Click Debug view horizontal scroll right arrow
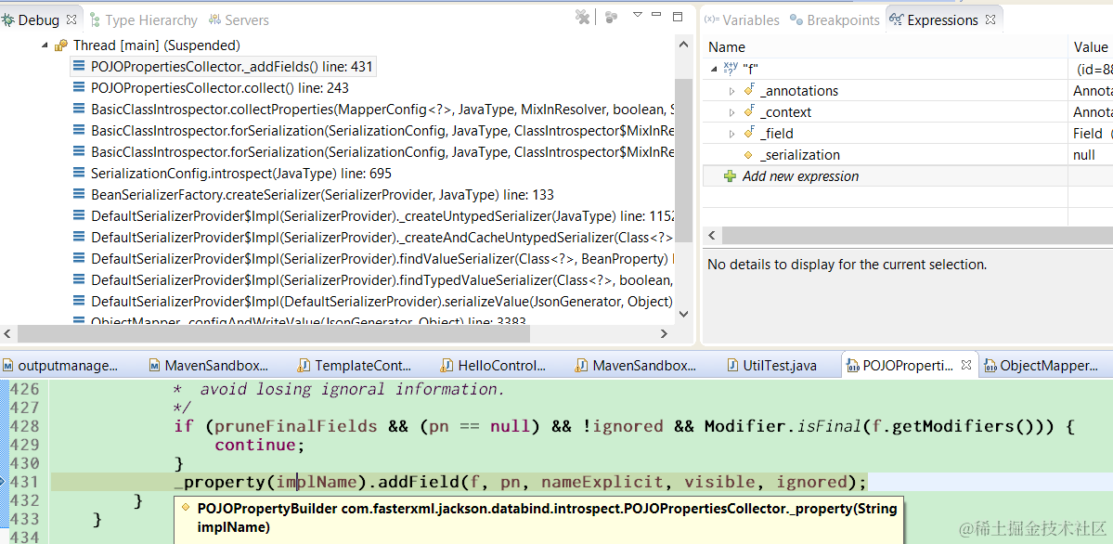The height and width of the screenshot is (544, 1113). click(x=665, y=333)
